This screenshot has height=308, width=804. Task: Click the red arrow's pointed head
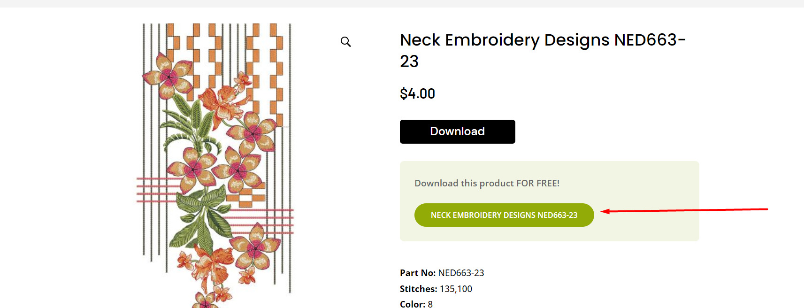(x=604, y=211)
